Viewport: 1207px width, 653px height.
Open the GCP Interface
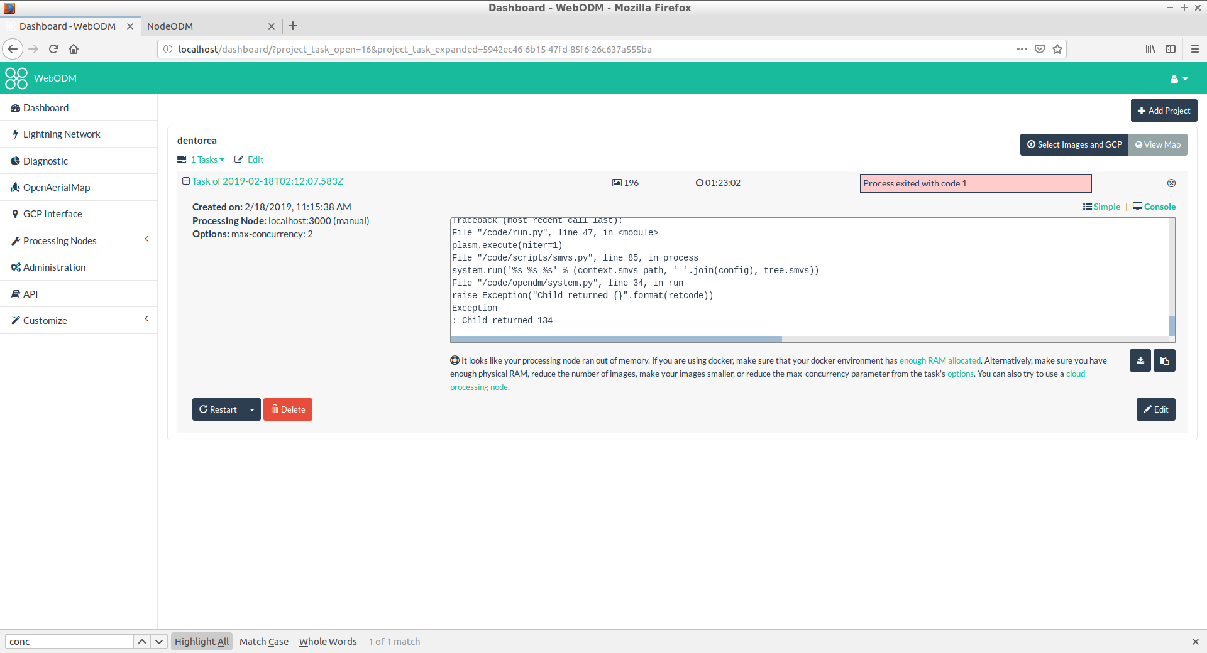[x=52, y=213]
